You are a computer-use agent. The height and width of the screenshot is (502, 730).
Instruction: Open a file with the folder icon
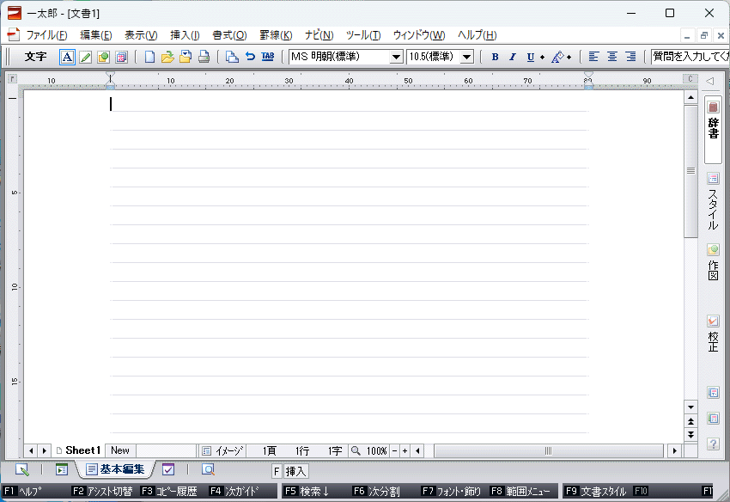click(167, 57)
